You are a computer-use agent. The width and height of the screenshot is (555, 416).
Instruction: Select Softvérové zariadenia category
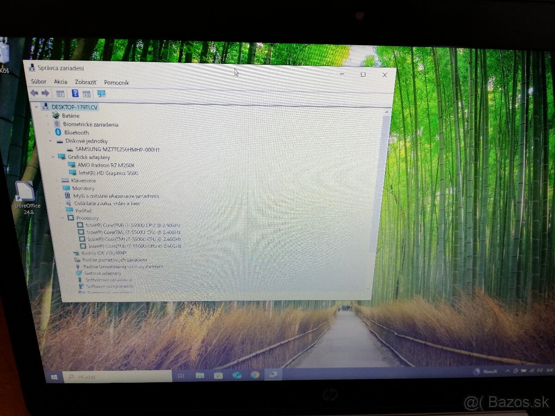(x=109, y=280)
